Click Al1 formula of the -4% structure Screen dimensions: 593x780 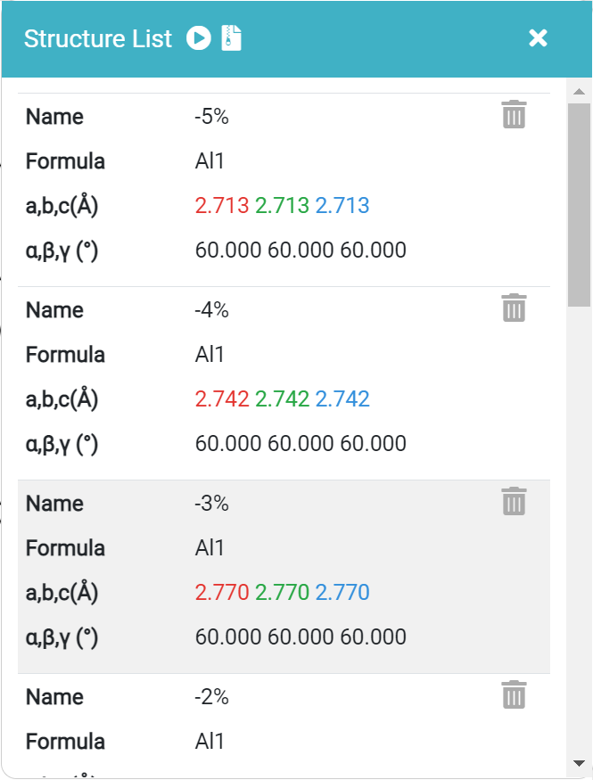[x=210, y=355]
